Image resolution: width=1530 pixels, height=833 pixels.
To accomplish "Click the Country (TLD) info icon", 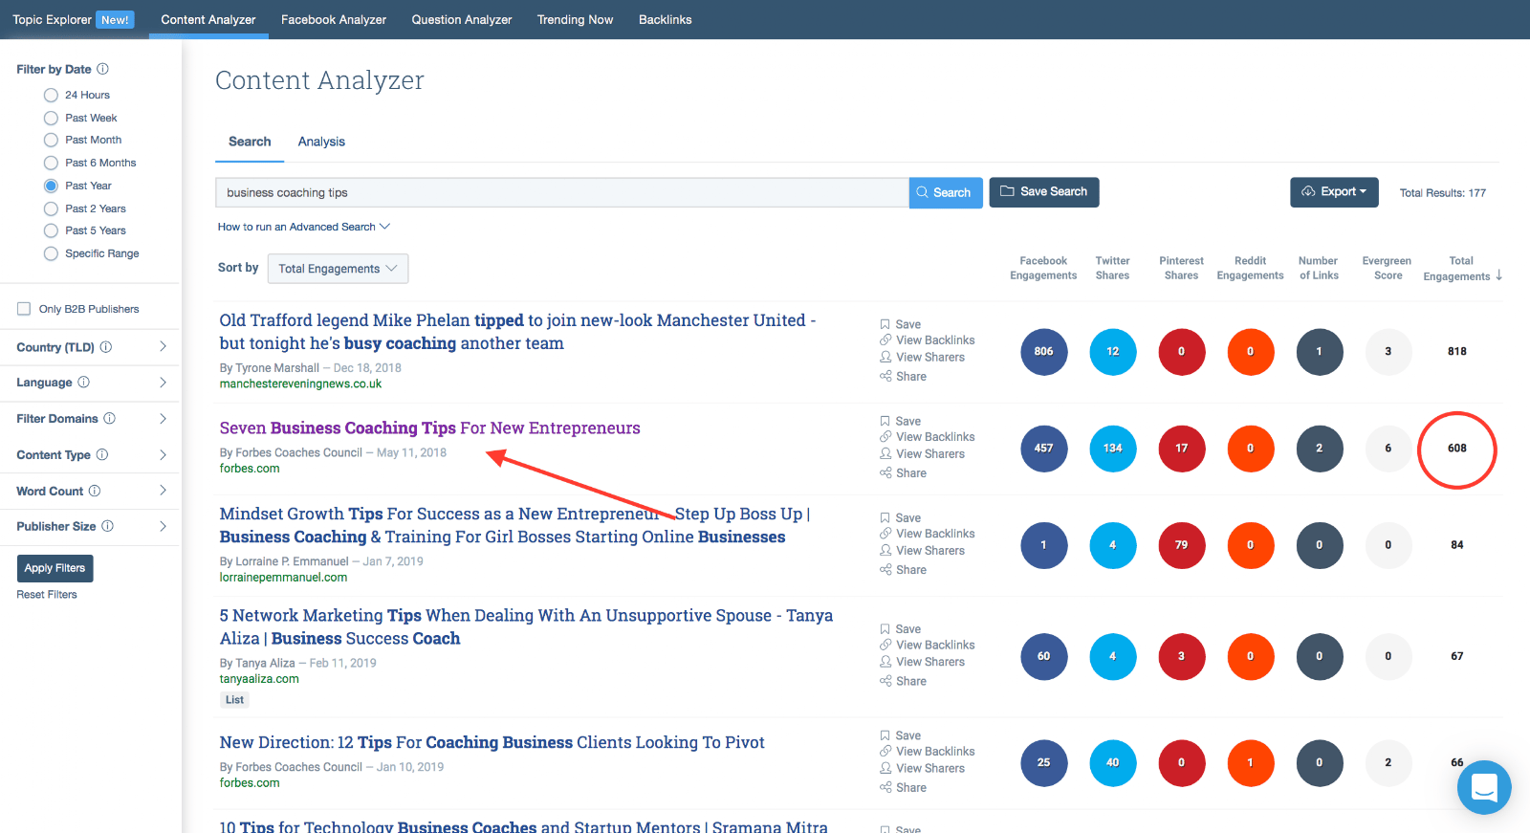I will point(106,347).
